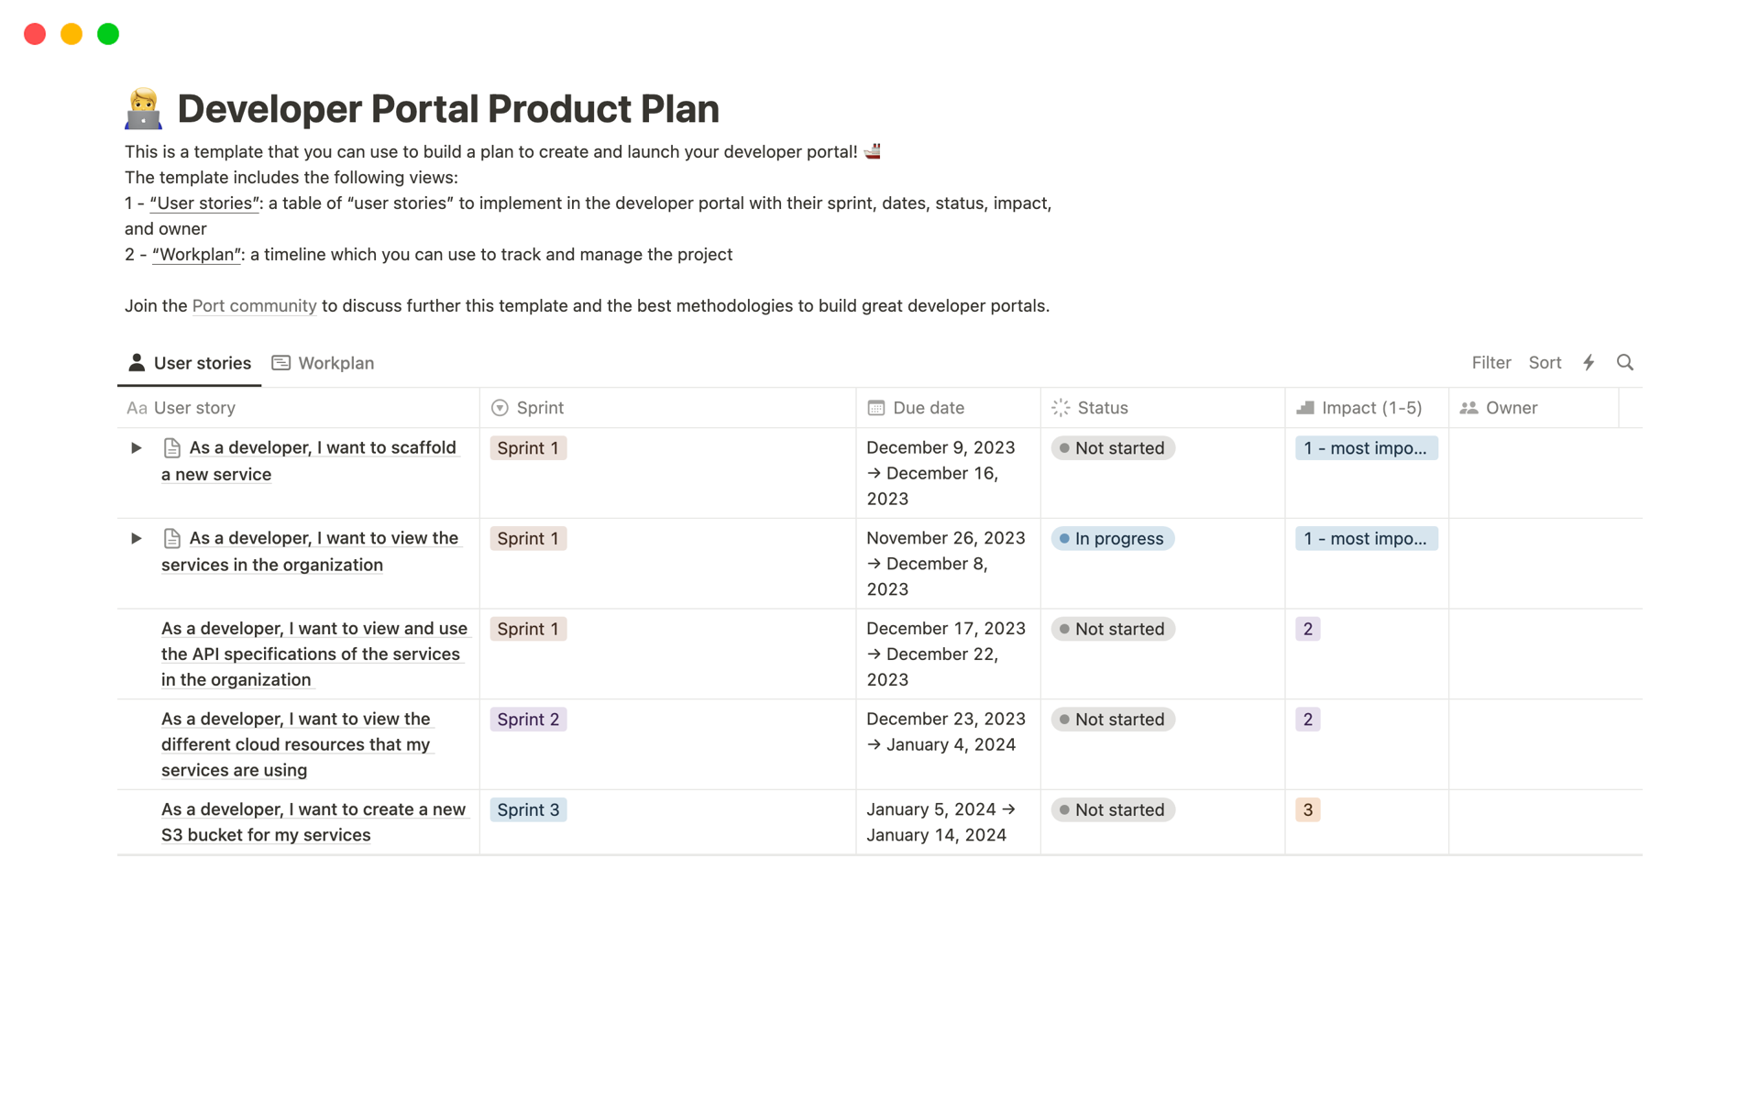Click the bar chart icon in Impact column
Viewport: 1760px width, 1100px height.
[x=1305, y=407]
